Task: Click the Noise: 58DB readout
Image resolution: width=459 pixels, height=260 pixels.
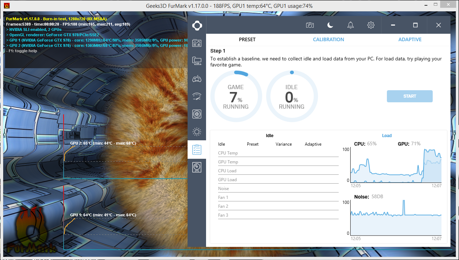Action: click(x=368, y=197)
